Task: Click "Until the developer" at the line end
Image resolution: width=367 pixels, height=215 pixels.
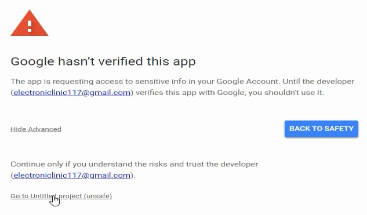Action: [318, 82]
